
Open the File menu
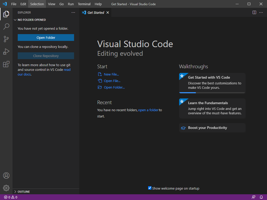click(x=14, y=4)
